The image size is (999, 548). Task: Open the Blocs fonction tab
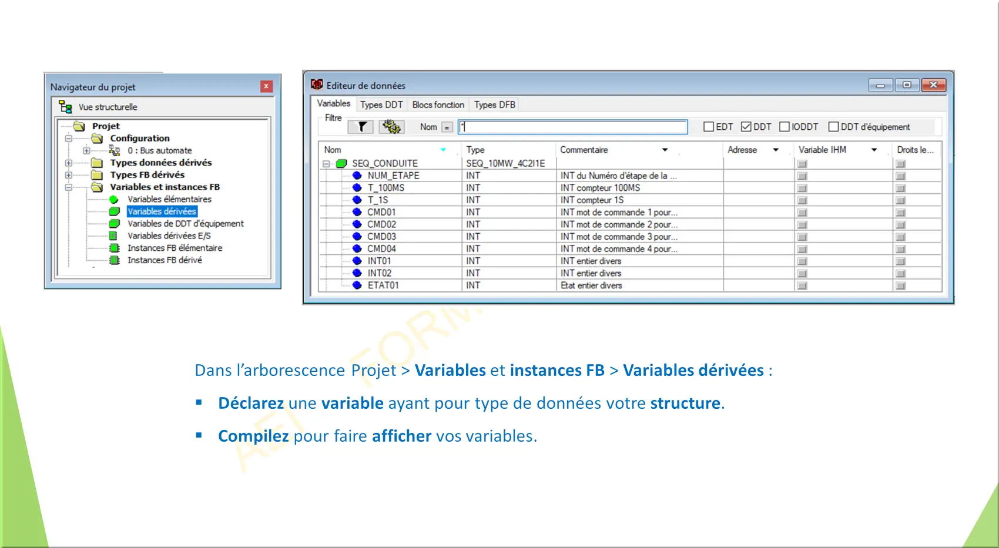tap(438, 105)
